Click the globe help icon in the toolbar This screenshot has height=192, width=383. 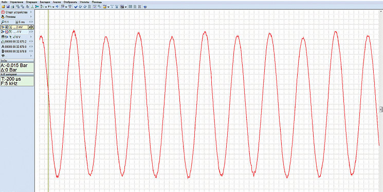[145, 7]
